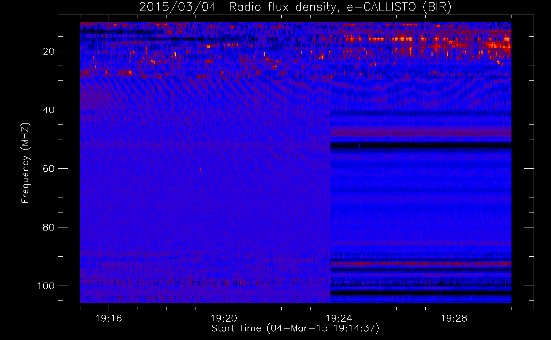Click the 60 MHz frequency tick label
This screenshot has height=340, width=551.
pyautogui.click(x=49, y=169)
